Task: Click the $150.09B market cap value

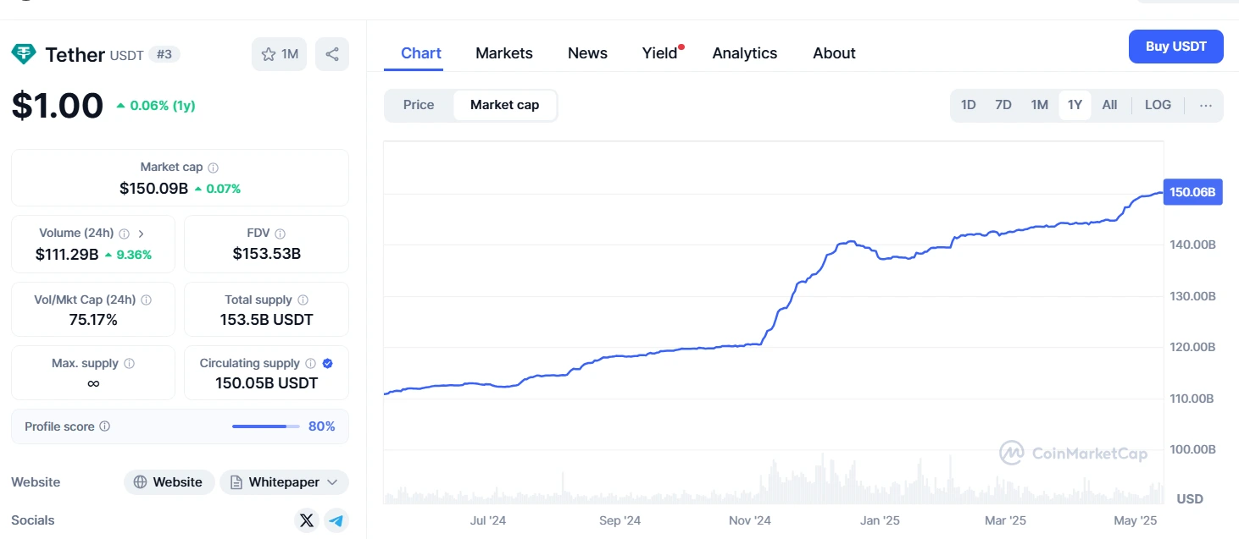Action: [x=153, y=188]
